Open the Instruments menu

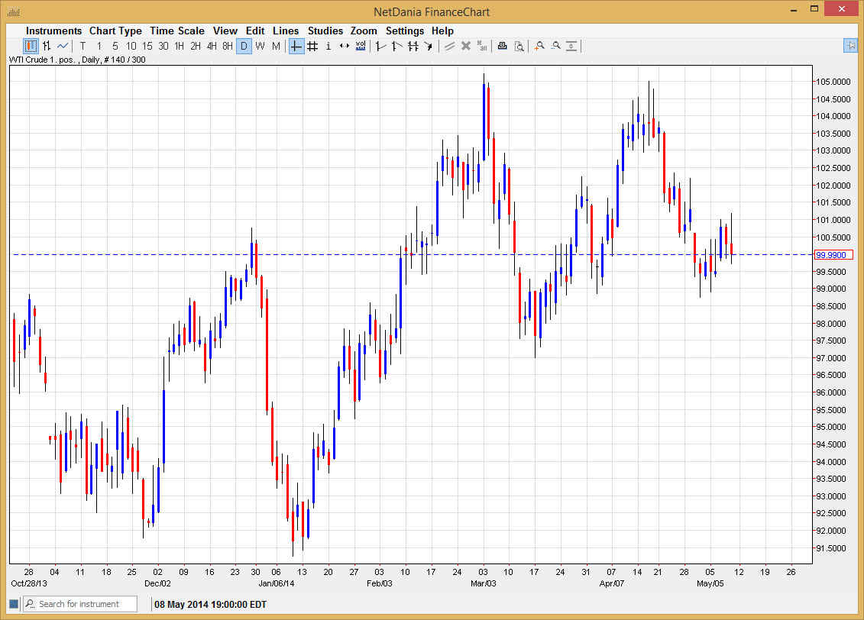click(54, 31)
